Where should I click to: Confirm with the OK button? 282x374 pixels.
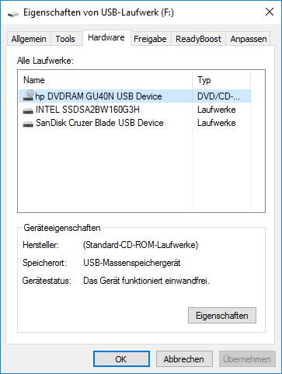pos(121,359)
